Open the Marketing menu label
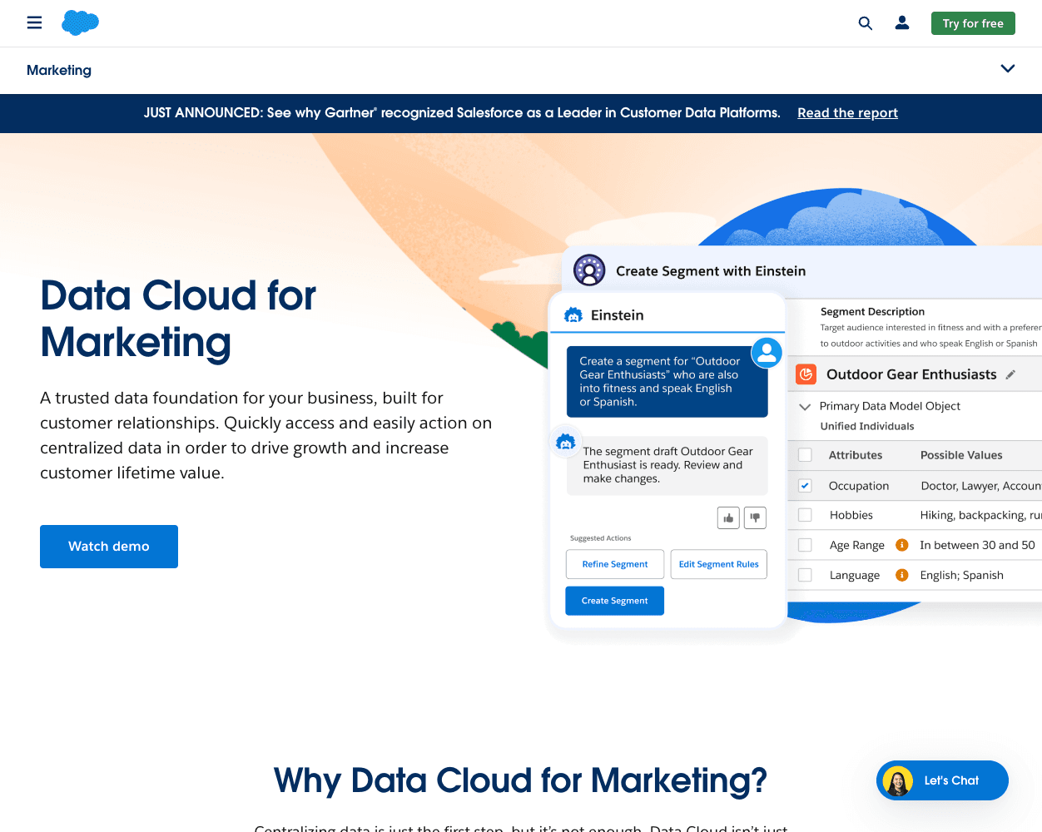 coord(59,70)
